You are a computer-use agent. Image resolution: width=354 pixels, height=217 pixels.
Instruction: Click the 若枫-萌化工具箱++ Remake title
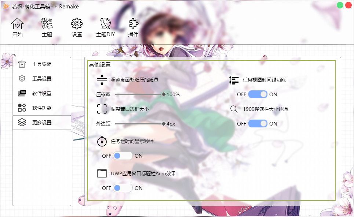tap(45, 7)
